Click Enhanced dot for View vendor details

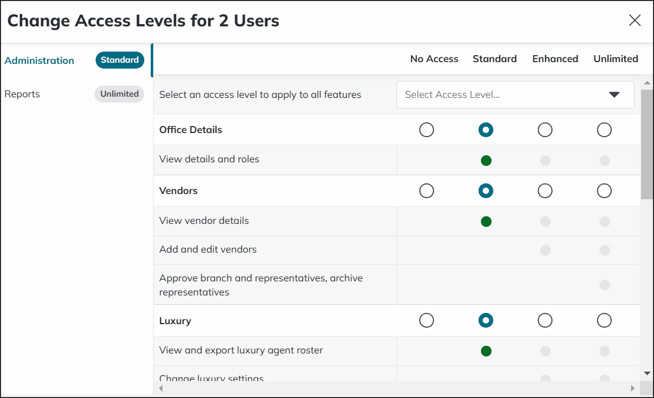(545, 222)
